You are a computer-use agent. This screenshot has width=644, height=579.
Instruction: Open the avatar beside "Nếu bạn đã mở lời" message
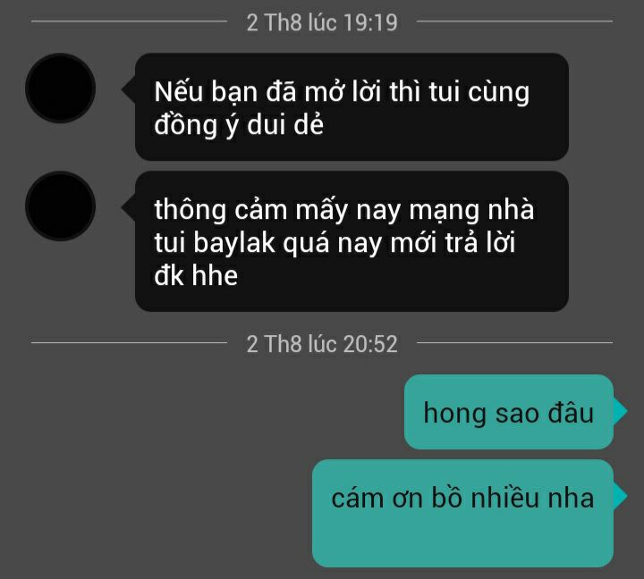(61, 88)
